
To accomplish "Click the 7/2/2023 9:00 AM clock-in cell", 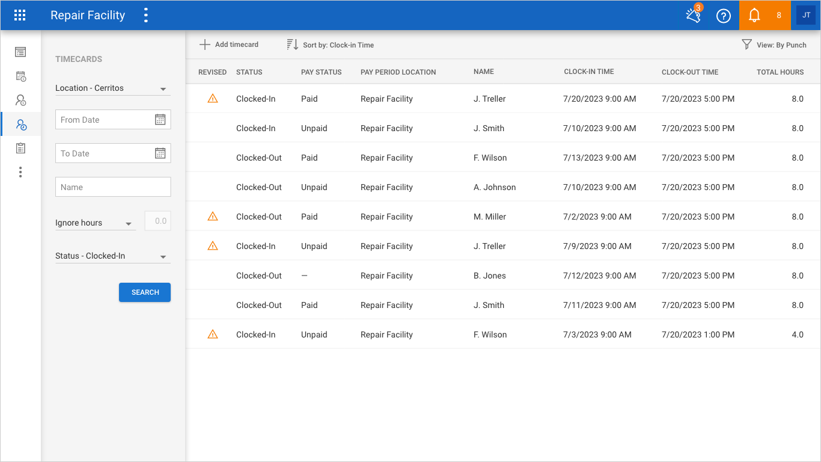I will (x=597, y=217).
